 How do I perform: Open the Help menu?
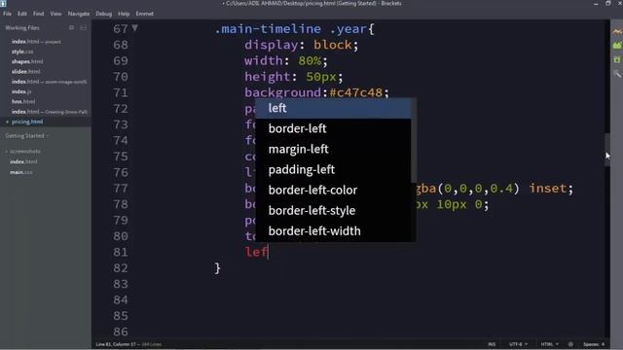124,14
